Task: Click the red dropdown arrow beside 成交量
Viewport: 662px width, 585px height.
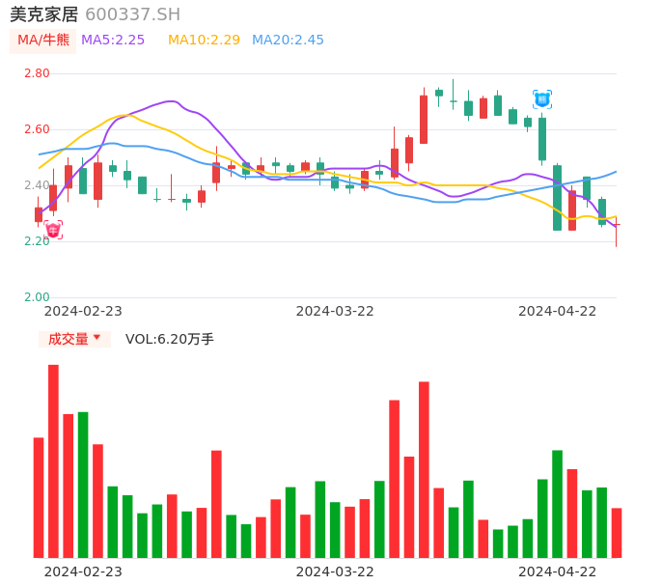Action: 97,338
